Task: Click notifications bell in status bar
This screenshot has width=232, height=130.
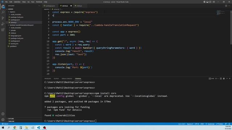Action: (x=229, y=124)
